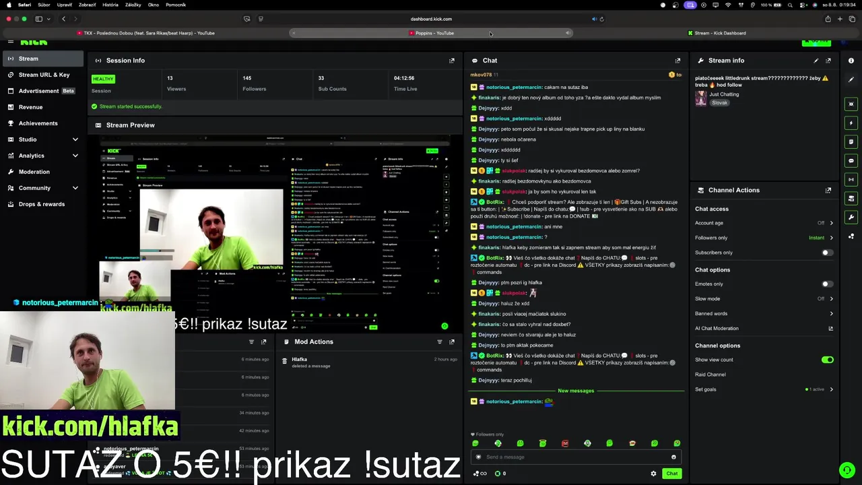The image size is (862, 485).
Task: Switch to TKX Poslednou Dobou YouTube tab
Action: click(146, 33)
